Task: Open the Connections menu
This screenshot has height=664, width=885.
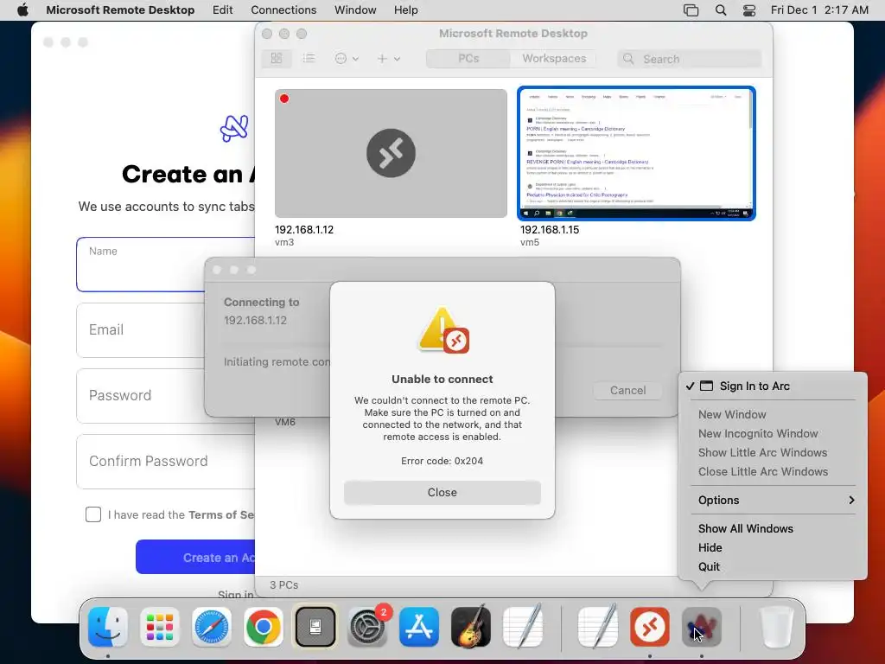Action: point(283,10)
